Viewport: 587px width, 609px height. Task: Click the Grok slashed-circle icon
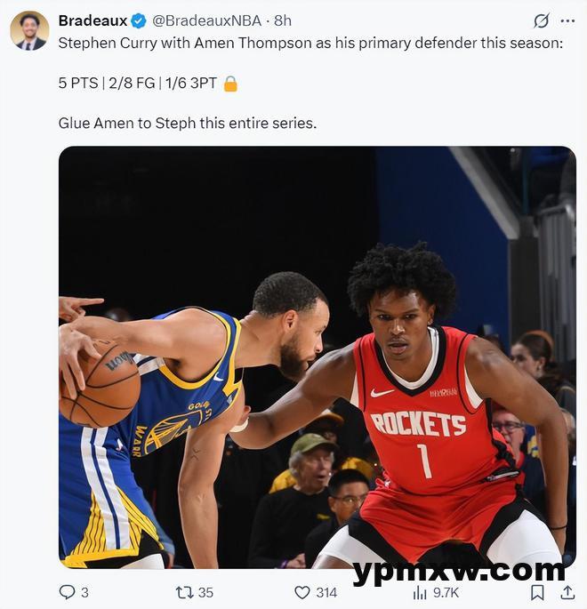541,20
